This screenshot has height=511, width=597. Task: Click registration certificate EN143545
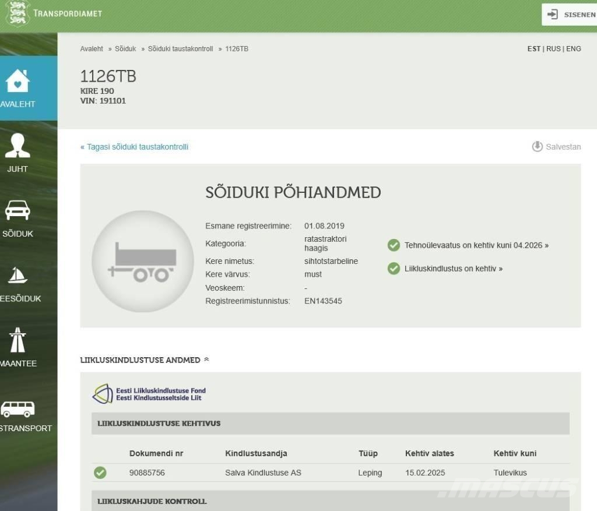coord(323,301)
